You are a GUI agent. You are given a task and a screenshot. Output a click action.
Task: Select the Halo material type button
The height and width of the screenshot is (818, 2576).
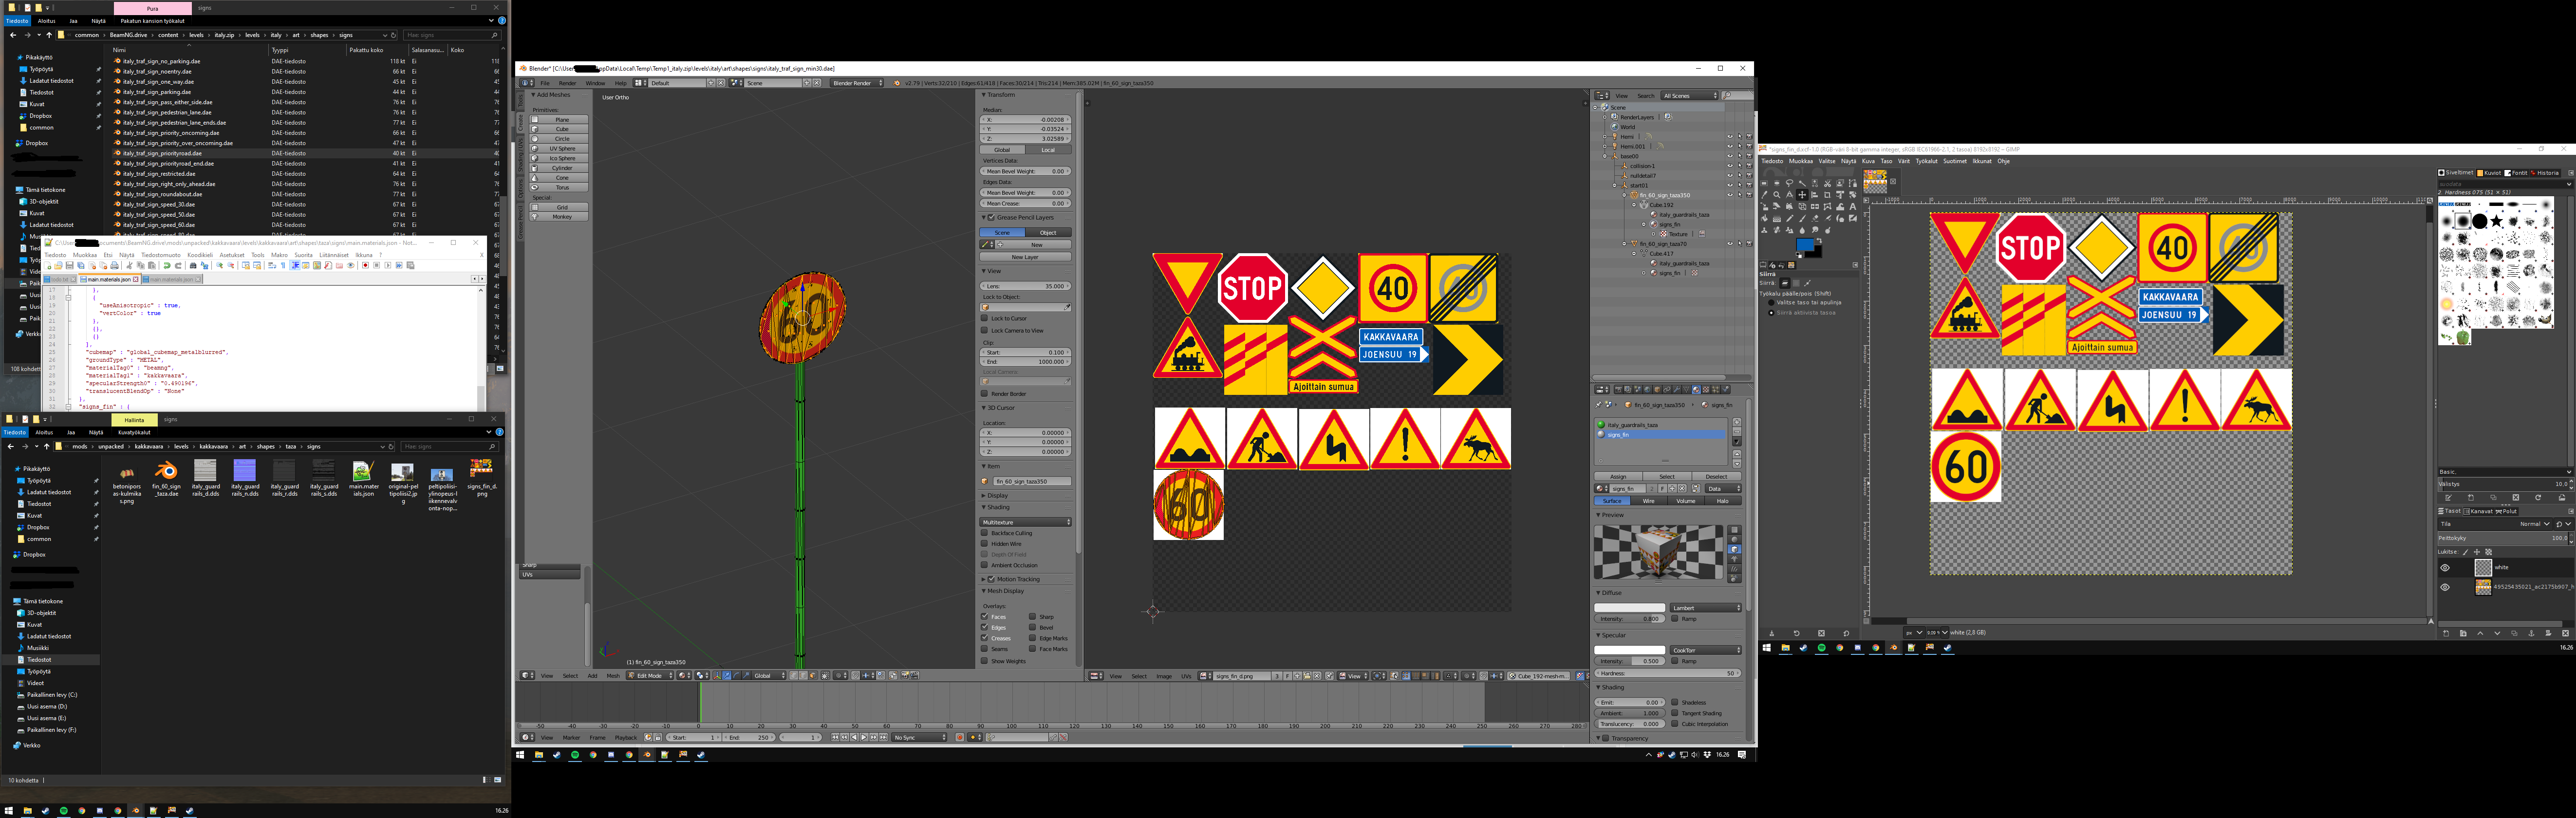[1723, 501]
